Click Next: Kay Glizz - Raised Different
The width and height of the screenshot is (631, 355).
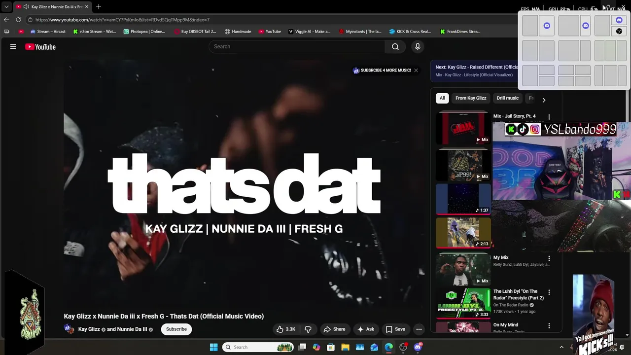point(477,67)
